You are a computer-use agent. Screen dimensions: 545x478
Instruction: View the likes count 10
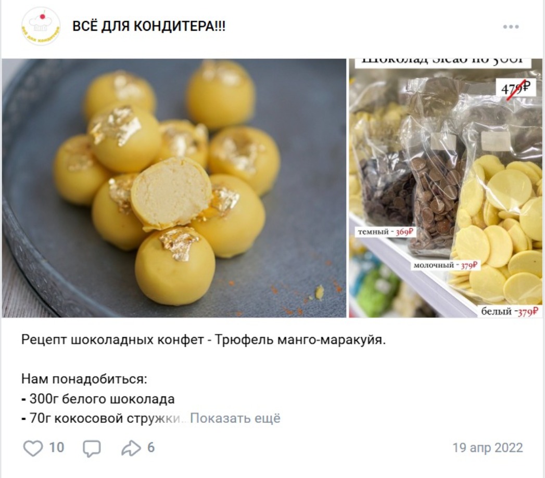tap(56, 447)
